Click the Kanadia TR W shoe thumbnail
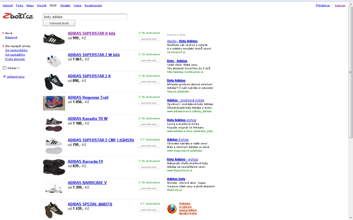Image resolution: width=353 pixels, height=220 pixels. coord(54,124)
